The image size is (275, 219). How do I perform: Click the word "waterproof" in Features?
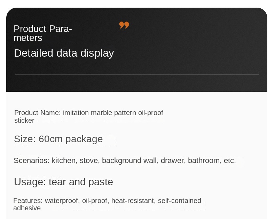(62, 201)
